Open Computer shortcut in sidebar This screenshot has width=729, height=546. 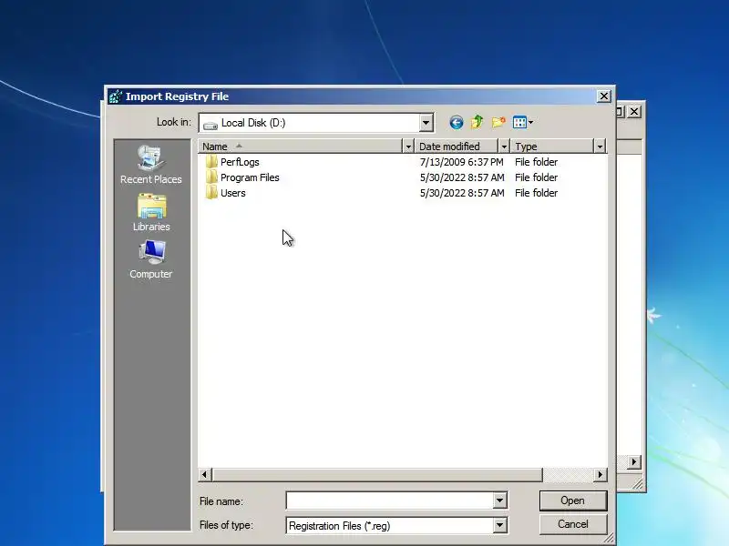151,259
